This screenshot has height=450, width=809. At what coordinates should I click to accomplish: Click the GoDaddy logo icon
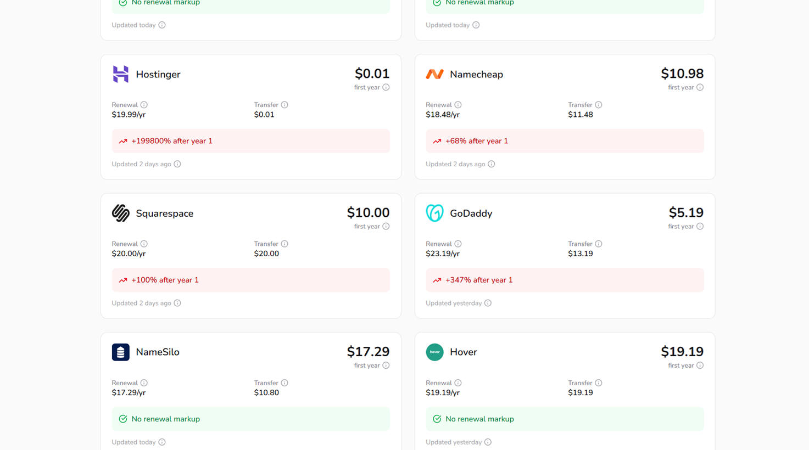point(434,213)
